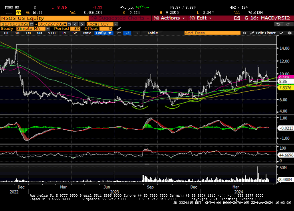The height and width of the screenshot is (211, 294).
Task: Open chart settings gear icon
Action: click(290, 33)
